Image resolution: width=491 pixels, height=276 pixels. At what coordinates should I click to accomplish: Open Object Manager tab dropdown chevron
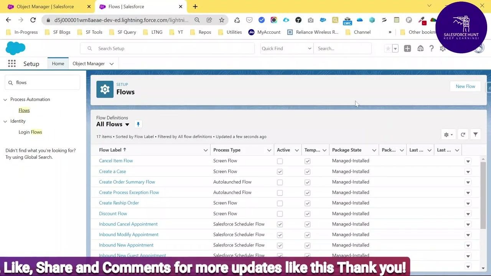coord(112,64)
